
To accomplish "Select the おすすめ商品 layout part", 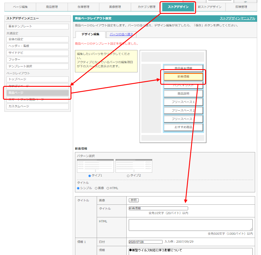I will [x=183, y=127].
